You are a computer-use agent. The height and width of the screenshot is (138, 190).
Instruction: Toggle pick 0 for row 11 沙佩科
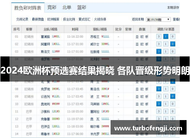(173, 111)
